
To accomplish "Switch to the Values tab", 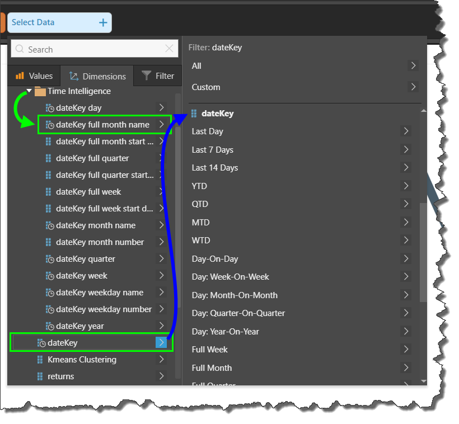I will coord(34,76).
